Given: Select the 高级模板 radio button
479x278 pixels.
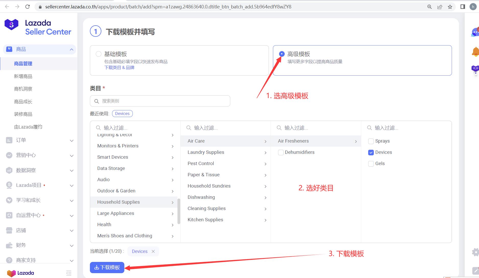Looking at the screenshot, I should 282,54.
